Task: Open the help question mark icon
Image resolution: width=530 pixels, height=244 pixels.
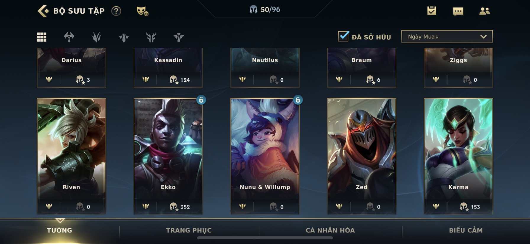Action: point(116,11)
